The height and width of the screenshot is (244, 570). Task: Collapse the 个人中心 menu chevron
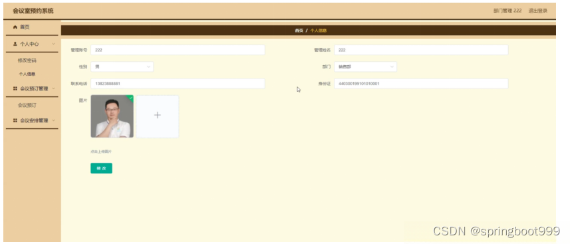pos(53,44)
